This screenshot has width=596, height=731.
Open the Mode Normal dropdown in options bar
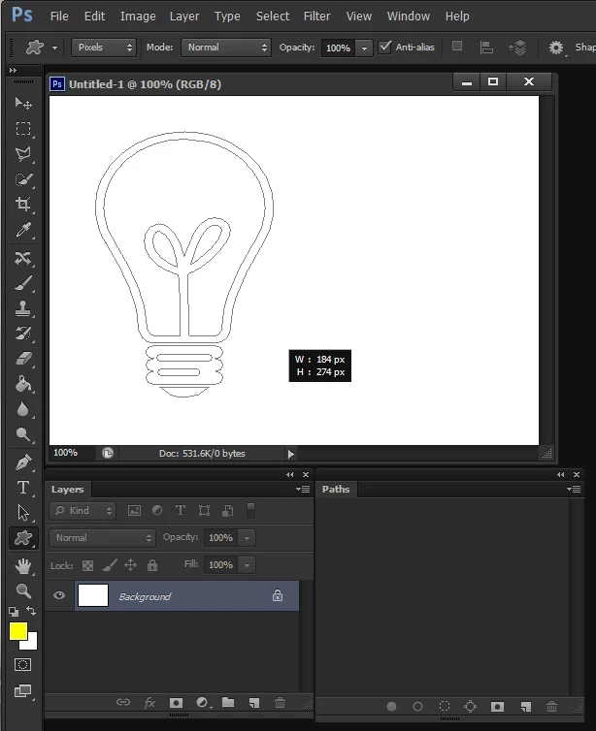tap(226, 48)
